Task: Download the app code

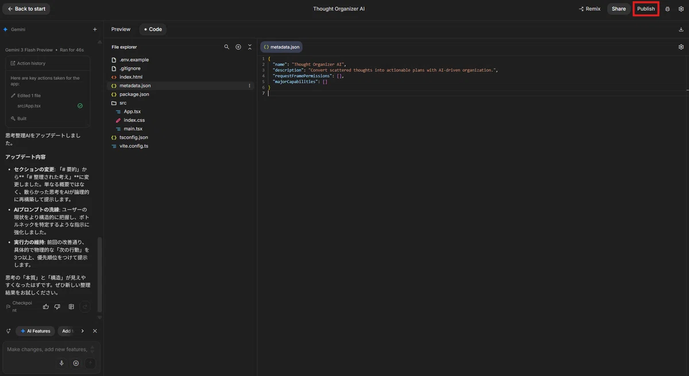Action: pos(681,29)
